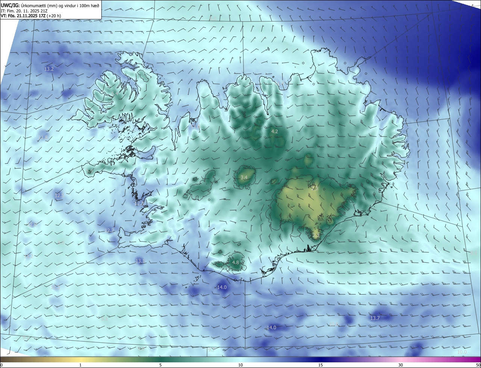Click the 'IT: Fim. 20. 11. 2025 21Z' line
The image size is (481, 368).
pyautogui.click(x=24, y=11)
